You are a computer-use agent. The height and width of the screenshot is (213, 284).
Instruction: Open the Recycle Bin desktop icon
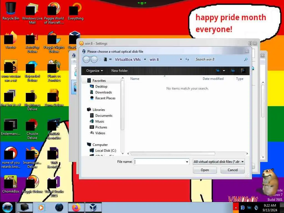[11, 11]
